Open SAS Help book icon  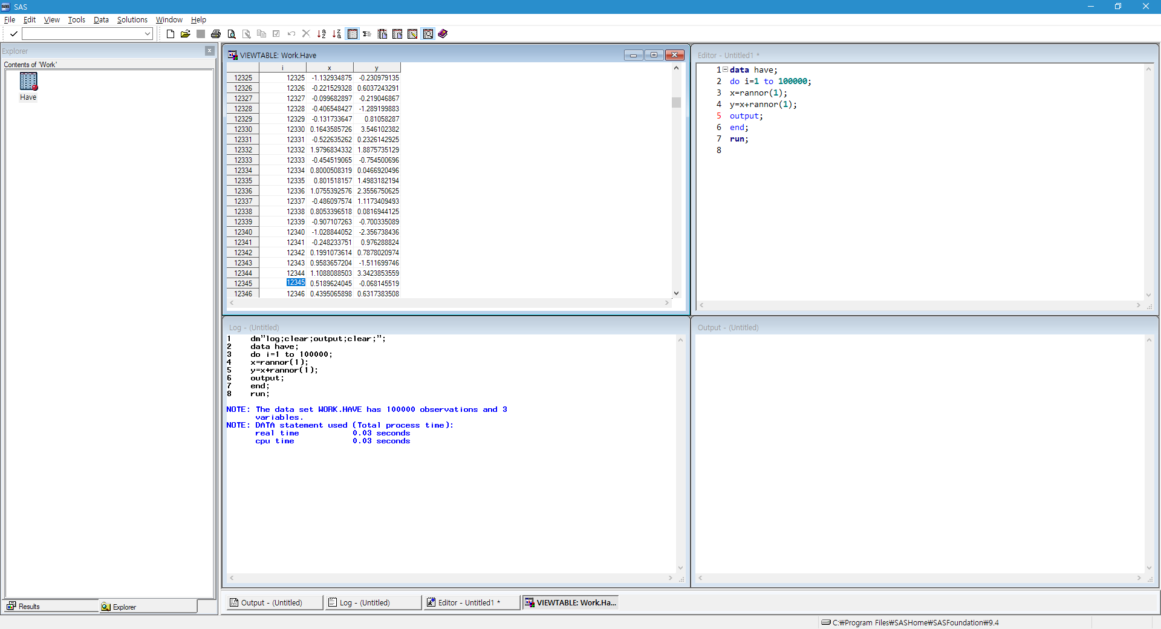tap(443, 34)
